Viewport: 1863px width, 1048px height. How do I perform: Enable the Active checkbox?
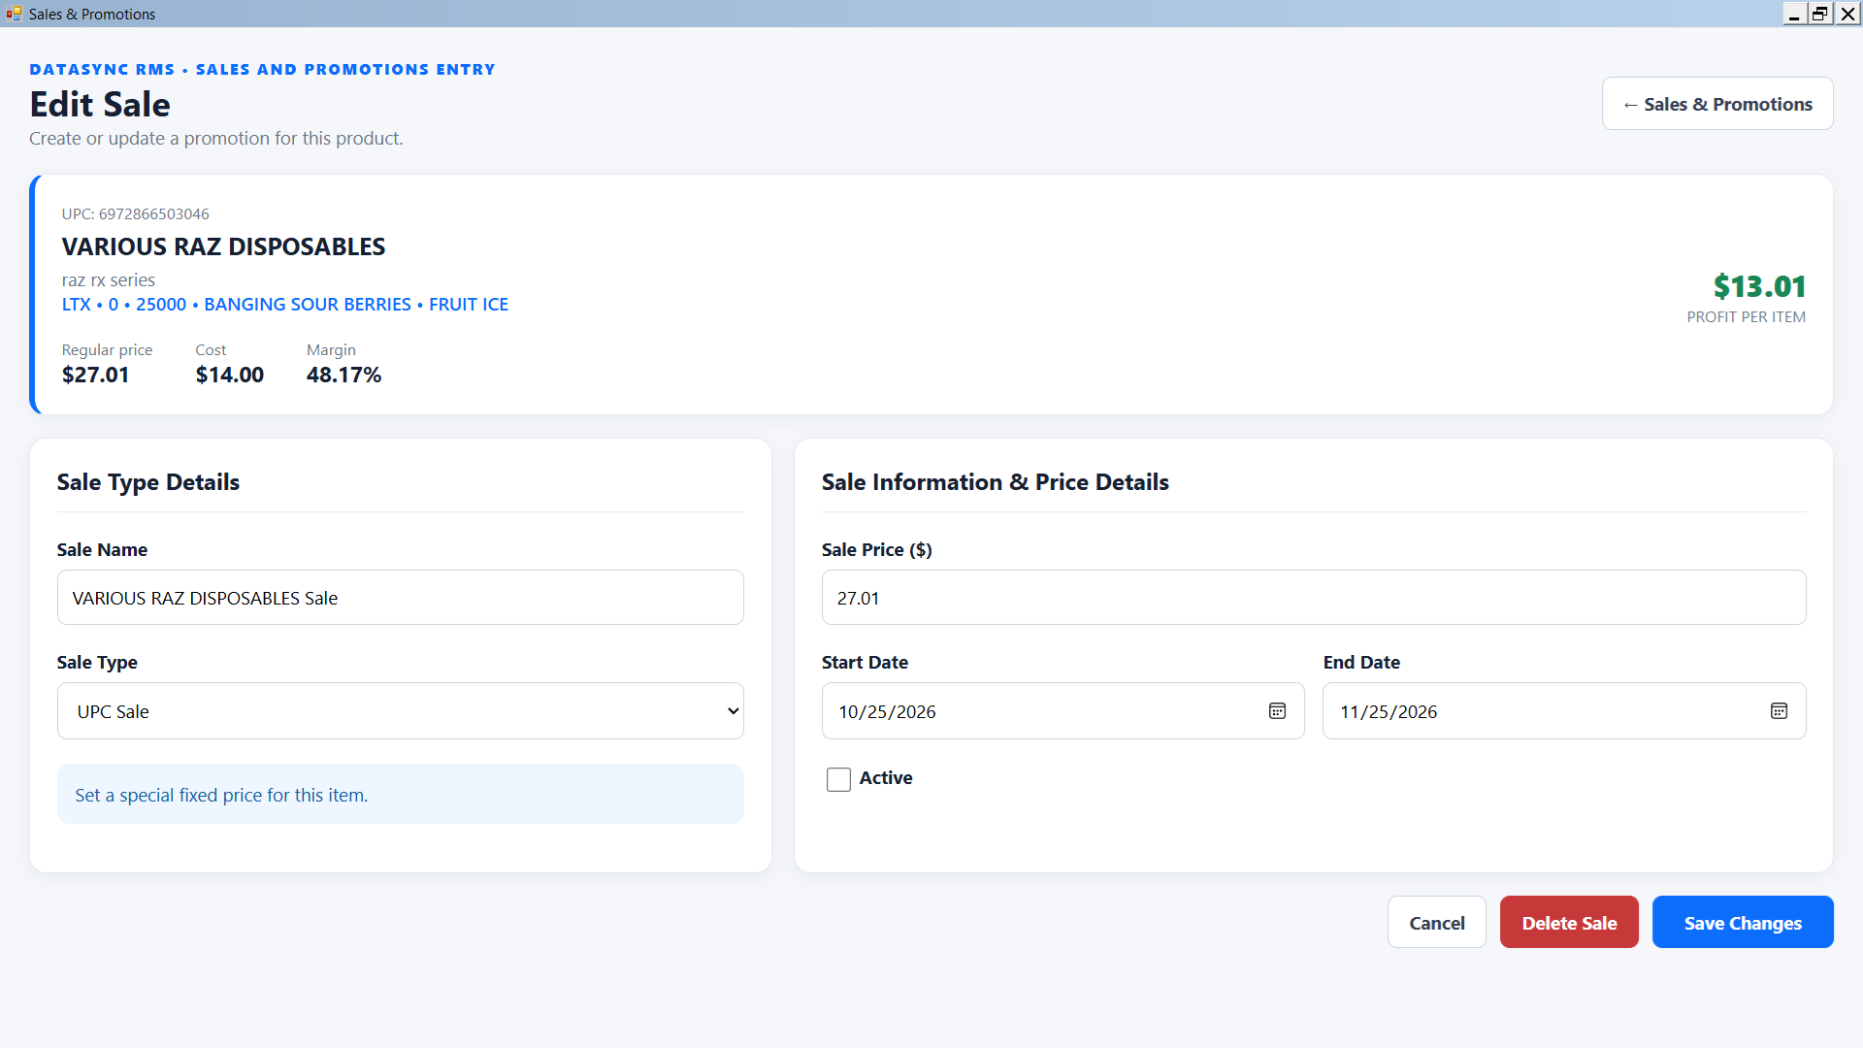coord(838,779)
